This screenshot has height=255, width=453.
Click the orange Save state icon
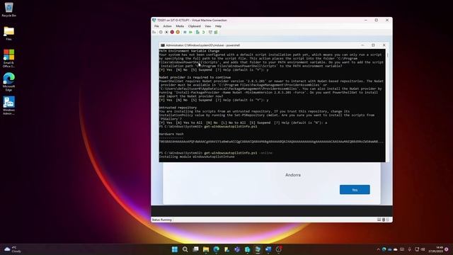(178, 32)
